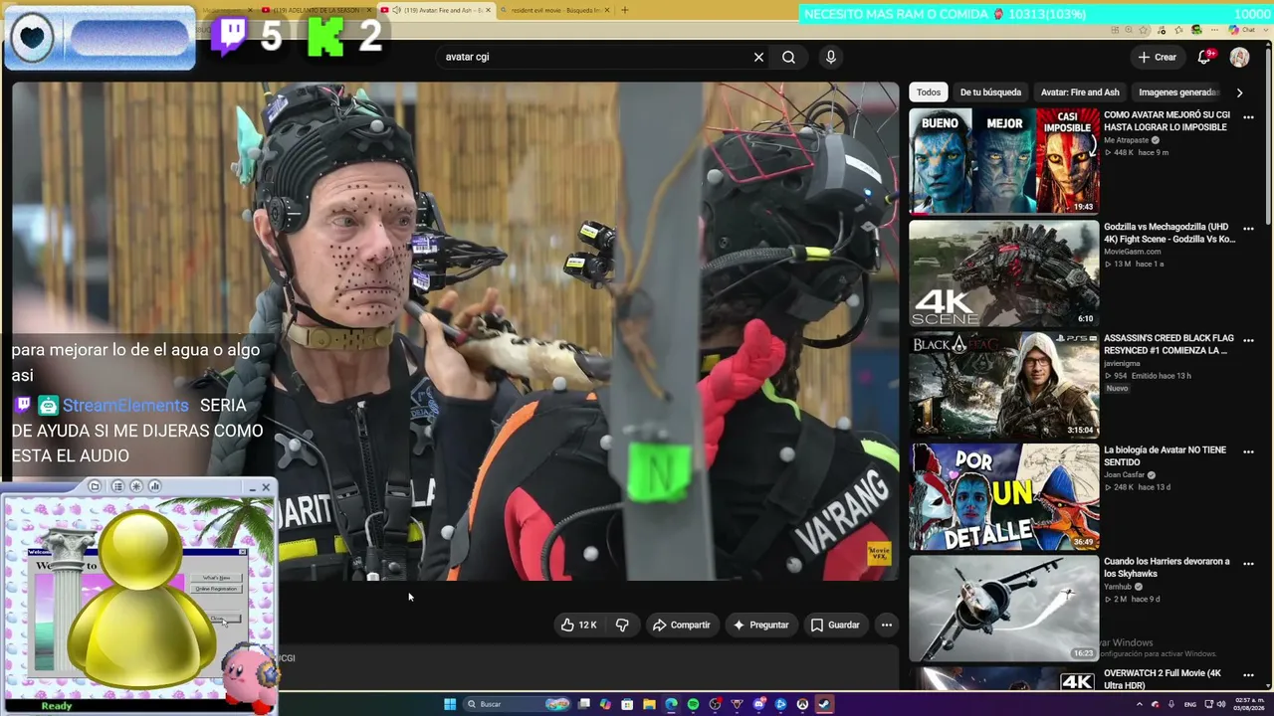Select the 'De tu búsqueda' chip

990,92
